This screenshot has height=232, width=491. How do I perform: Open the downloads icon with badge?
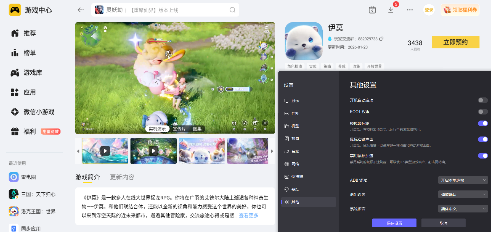(x=391, y=10)
